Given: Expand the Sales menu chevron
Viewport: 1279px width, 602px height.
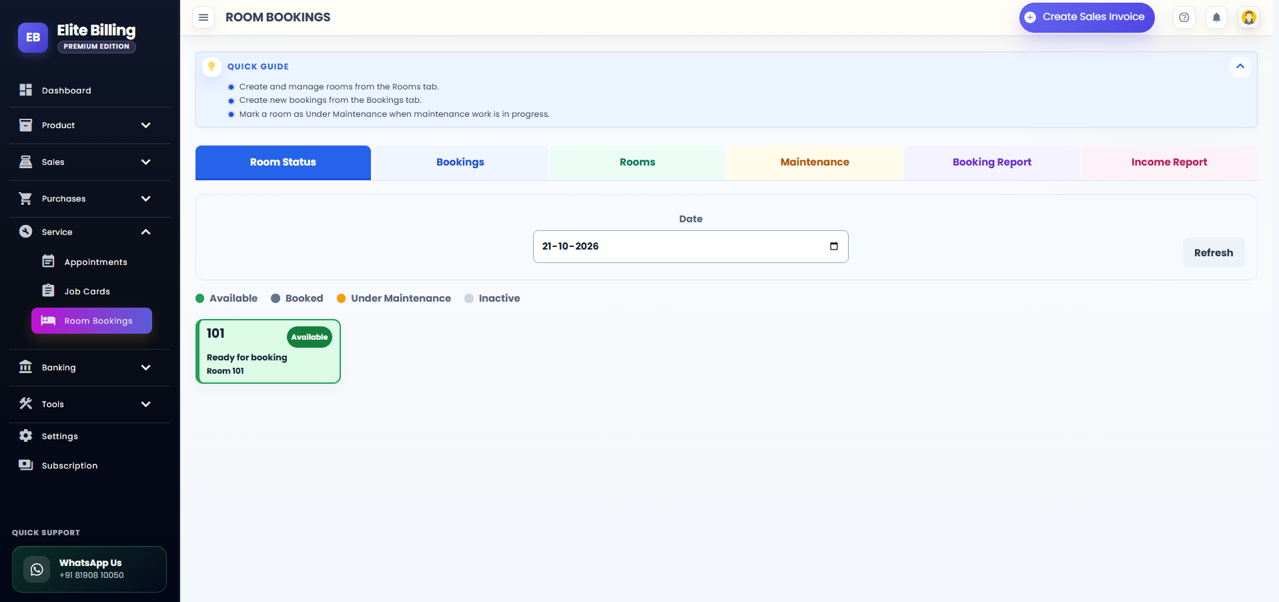Looking at the screenshot, I should (145, 162).
